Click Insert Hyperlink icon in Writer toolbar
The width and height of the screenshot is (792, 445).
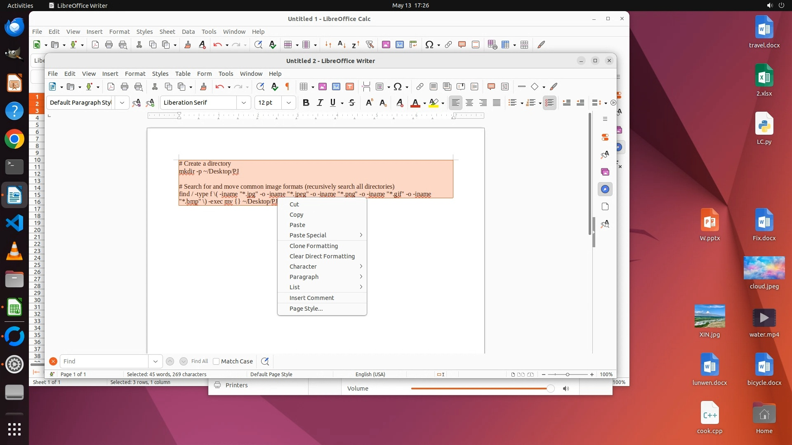coord(420,87)
